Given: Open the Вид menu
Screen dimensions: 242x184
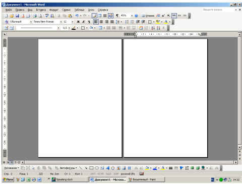Looking at the screenshot, I should (x=30, y=10).
